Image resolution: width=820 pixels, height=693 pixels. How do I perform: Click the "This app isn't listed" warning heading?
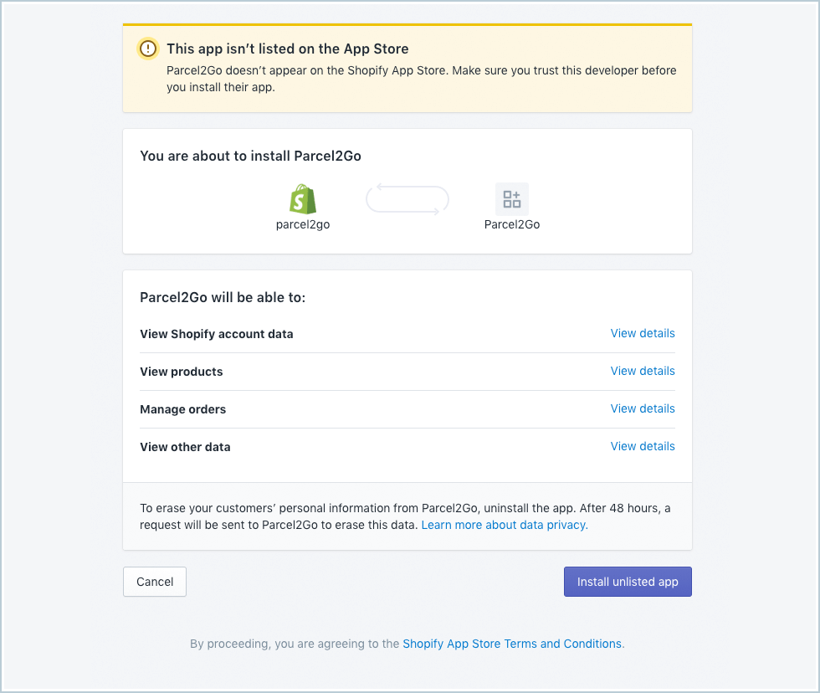pos(288,49)
